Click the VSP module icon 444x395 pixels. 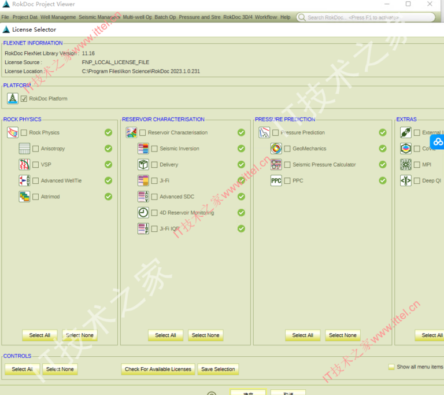(x=24, y=165)
